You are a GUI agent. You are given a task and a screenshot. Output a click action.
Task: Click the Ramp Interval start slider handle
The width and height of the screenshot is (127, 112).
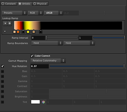pos(46,38)
